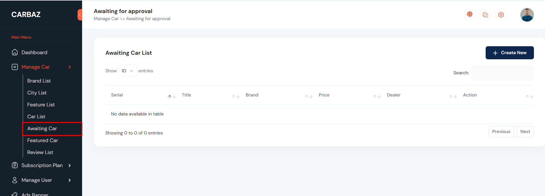Focus the Search input field
Viewport: 545px width, 196px height.
[502, 73]
